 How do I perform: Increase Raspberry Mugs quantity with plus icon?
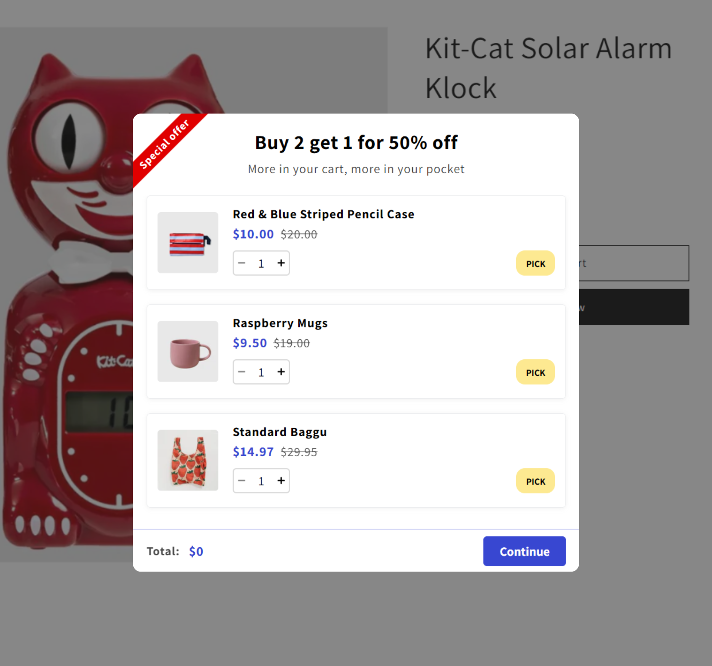point(281,372)
